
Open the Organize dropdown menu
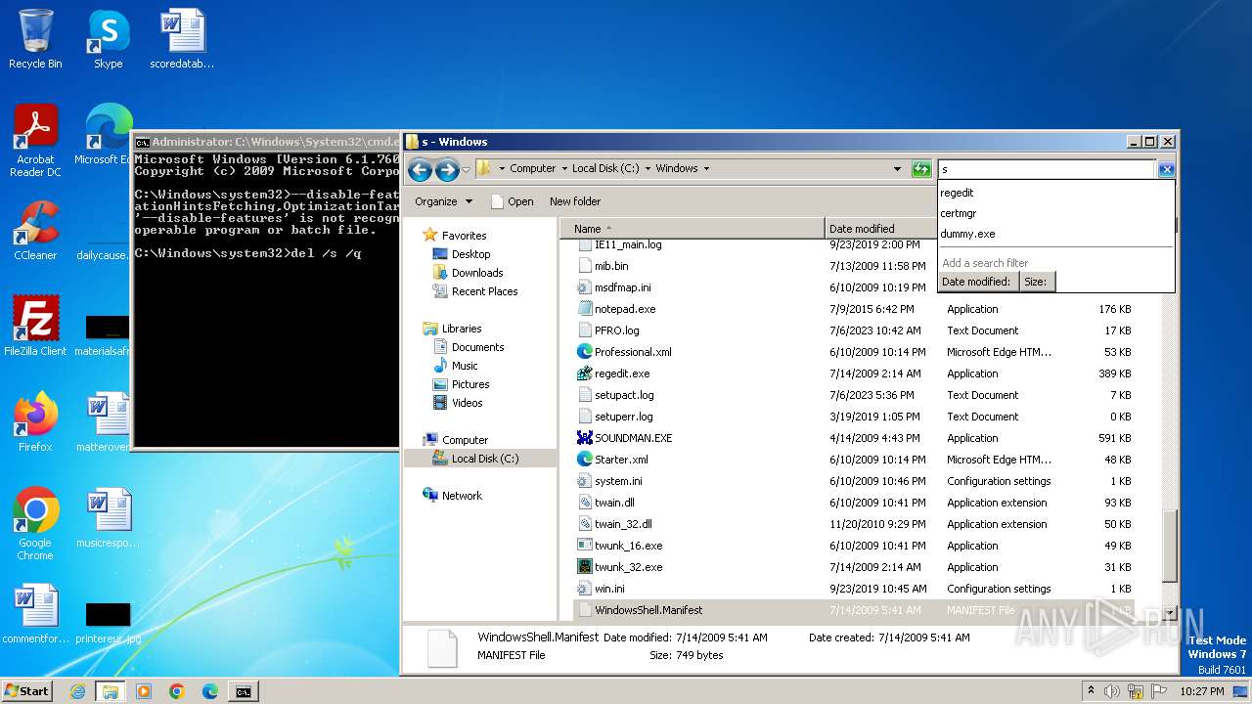443,201
